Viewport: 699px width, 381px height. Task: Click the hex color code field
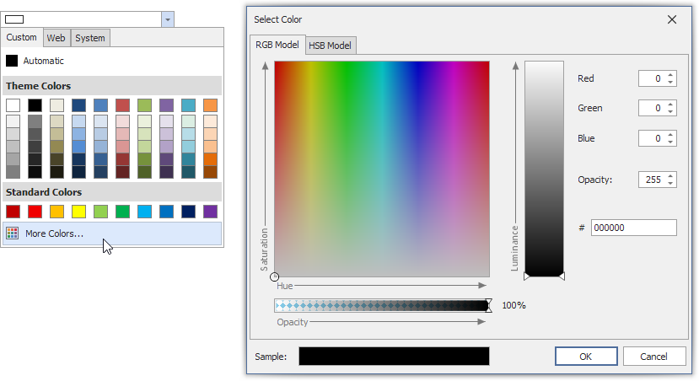coord(633,228)
